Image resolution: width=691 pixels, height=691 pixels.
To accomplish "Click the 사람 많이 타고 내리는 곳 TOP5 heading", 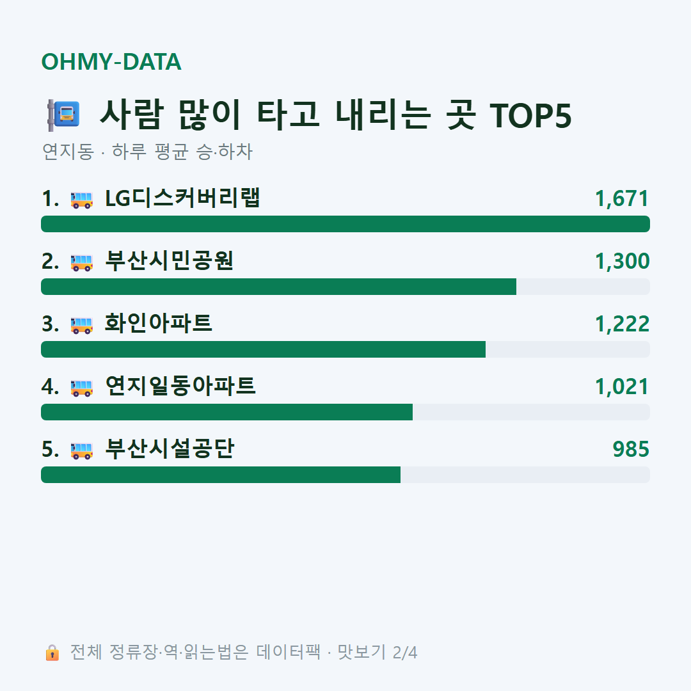I will click(x=336, y=115).
